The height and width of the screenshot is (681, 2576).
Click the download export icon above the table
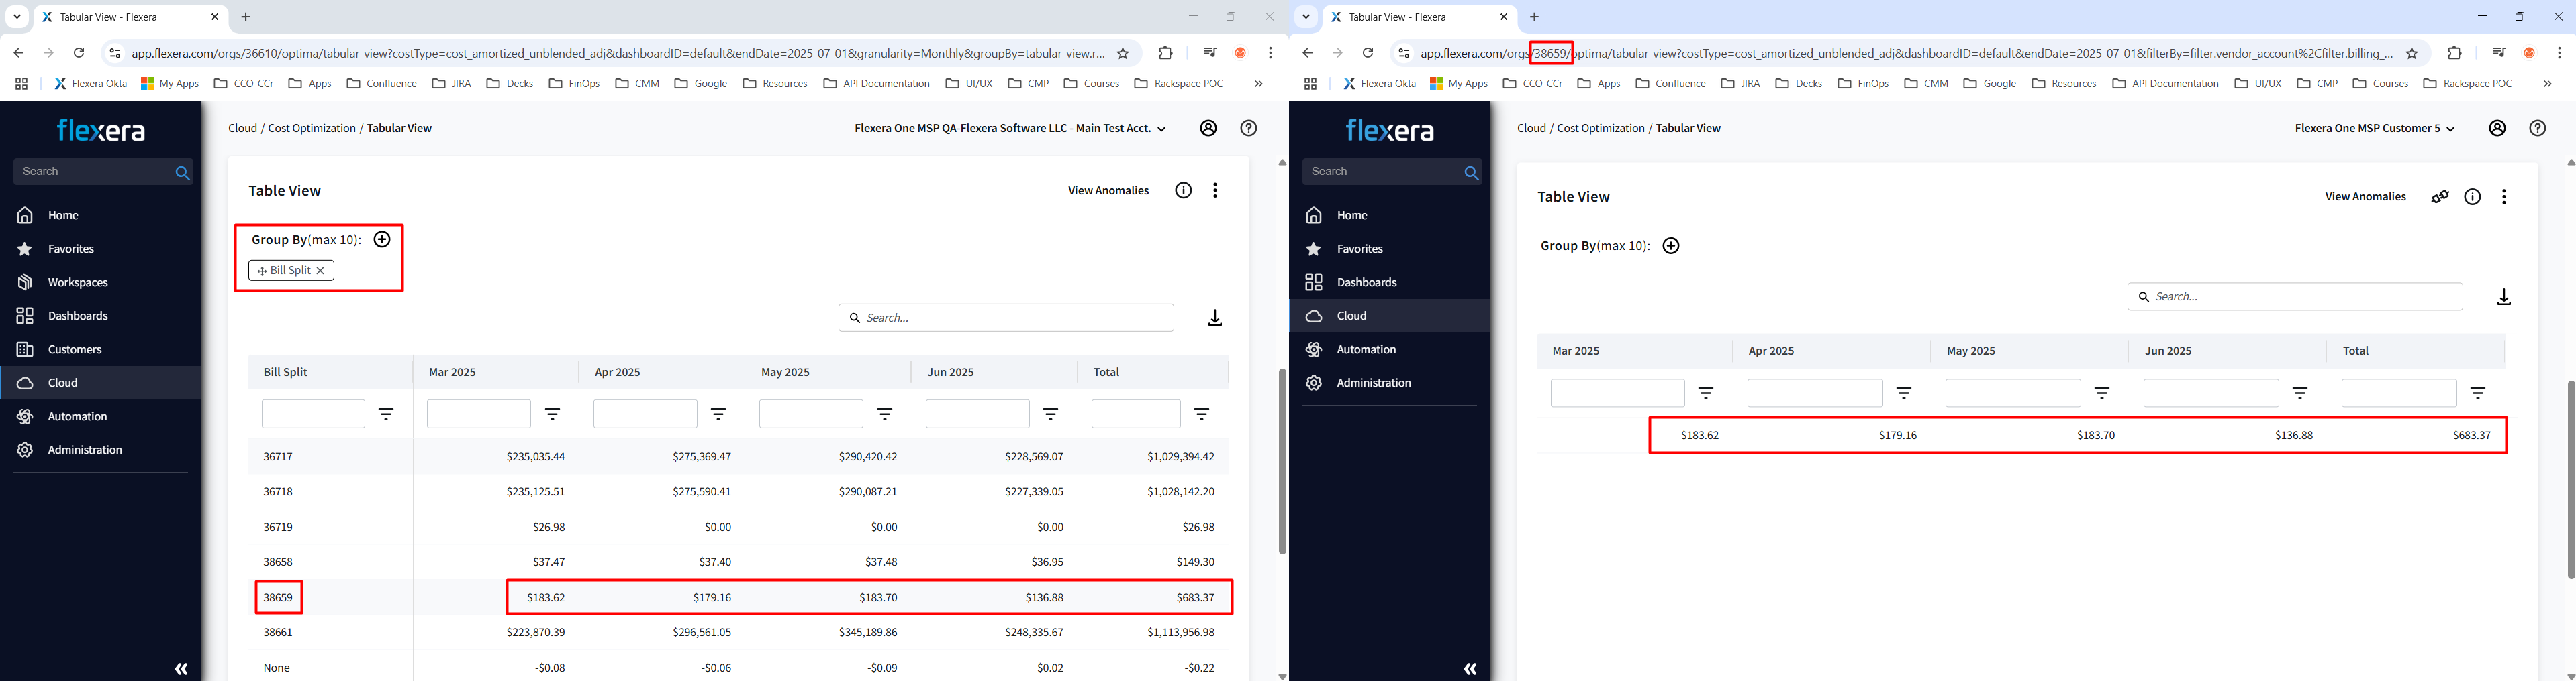click(x=1215, y=318)
